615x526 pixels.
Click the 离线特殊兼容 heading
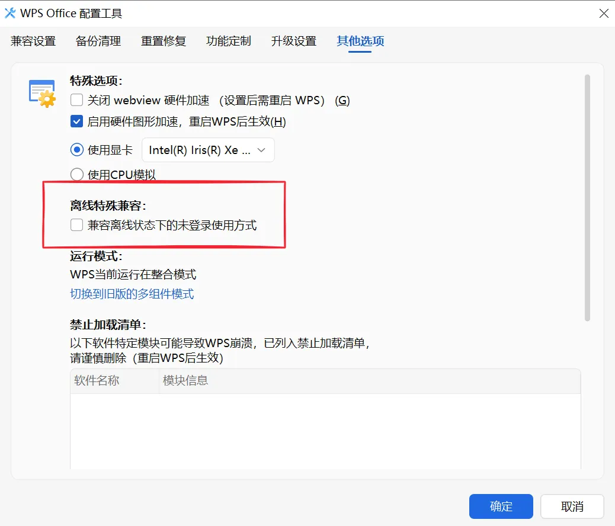pos(108,206)
